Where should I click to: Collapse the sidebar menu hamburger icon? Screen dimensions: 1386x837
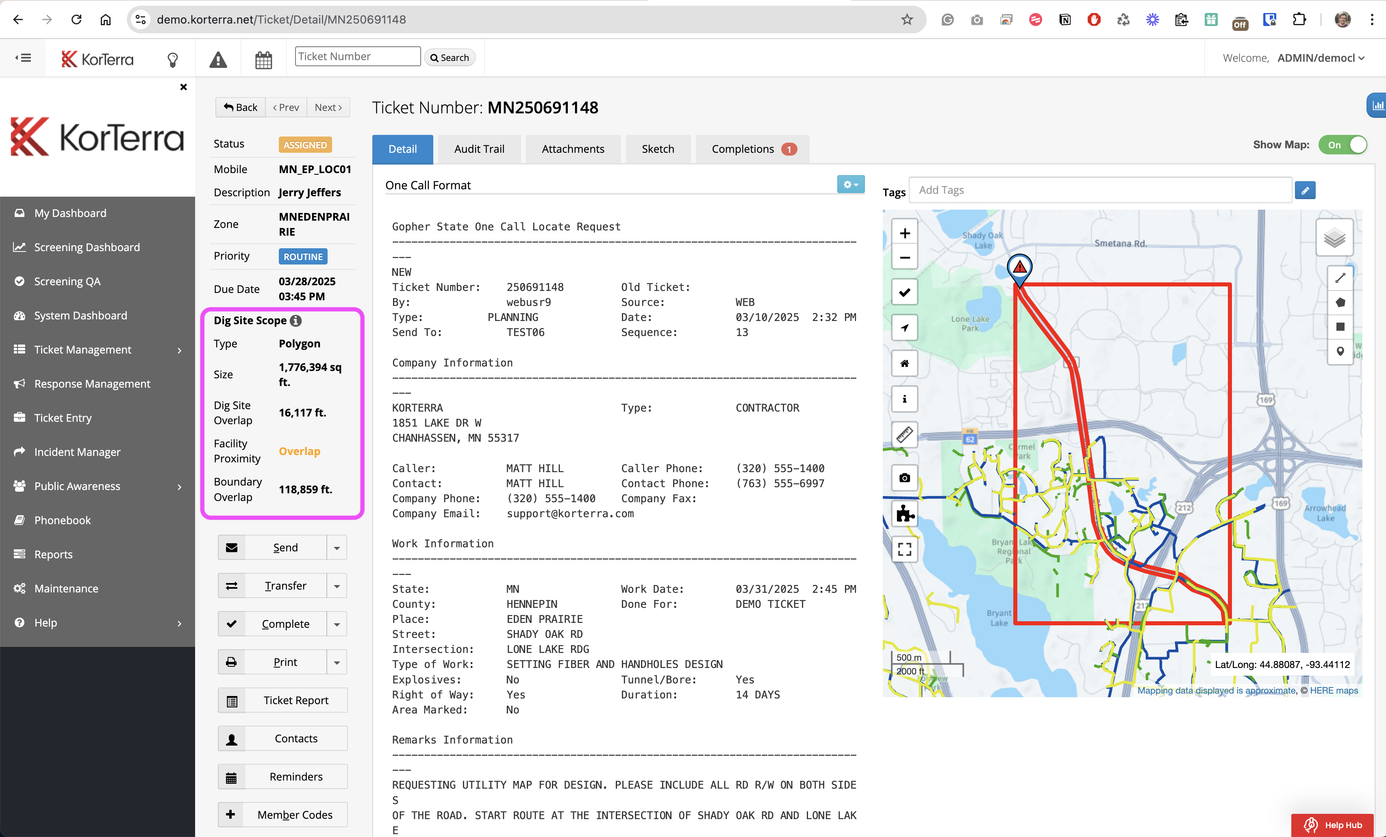tap(23, 58)
